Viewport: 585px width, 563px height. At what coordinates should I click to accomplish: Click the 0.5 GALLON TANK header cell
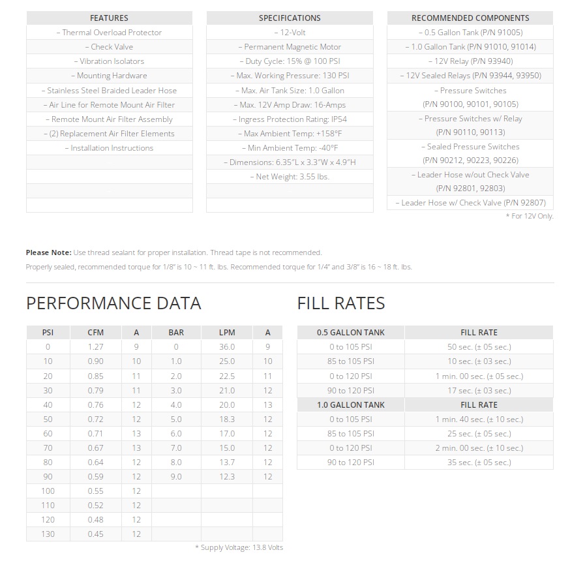pos(351,333)
